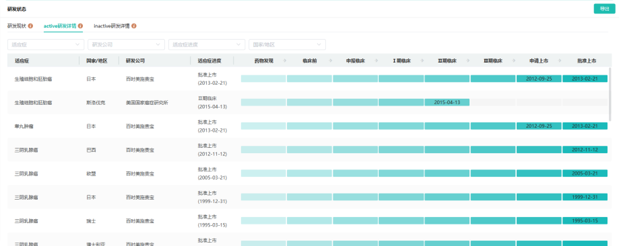This screenshot has height=246, width=619.
Task: Switch to the active研发详情 tab
Action: pos(60,26)
